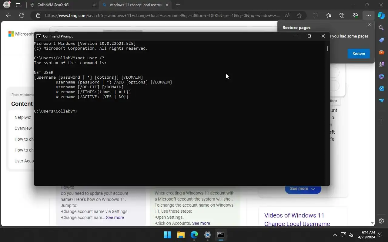Open sidebar Search icon
The image size is (388, 242).
tap(381, 28)
